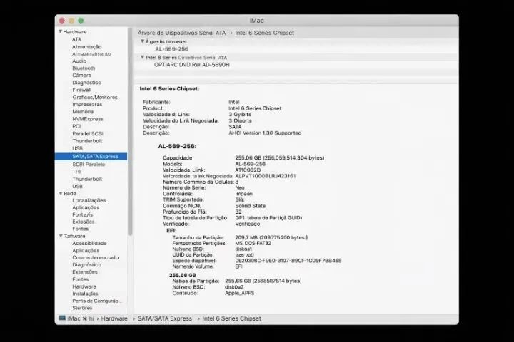Select Thunderbolt just after TRI

(87, 179)
